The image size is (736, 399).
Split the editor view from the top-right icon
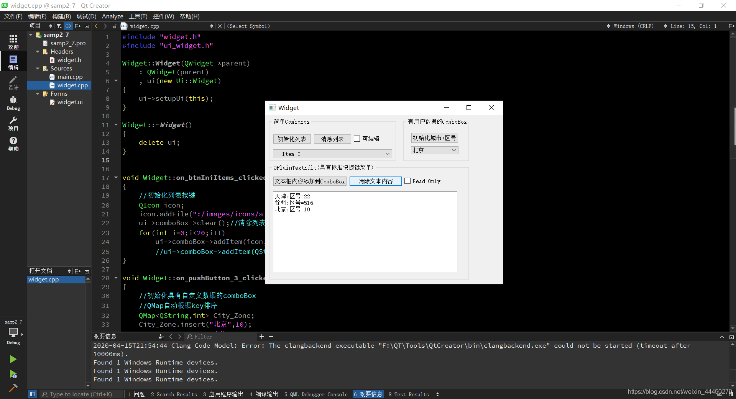point(731,26)
